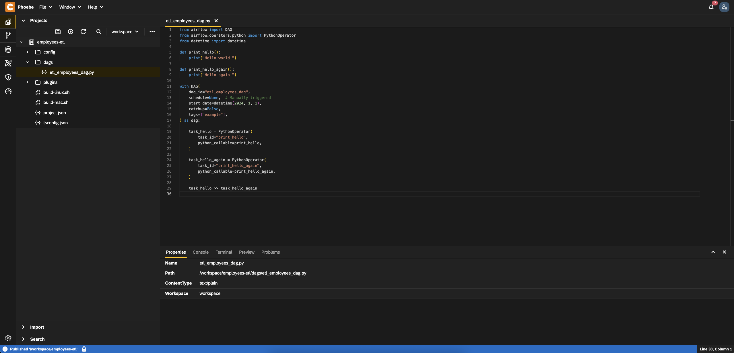Switch to the Console tab
The image size is (734, 353).
coord(201,252)
